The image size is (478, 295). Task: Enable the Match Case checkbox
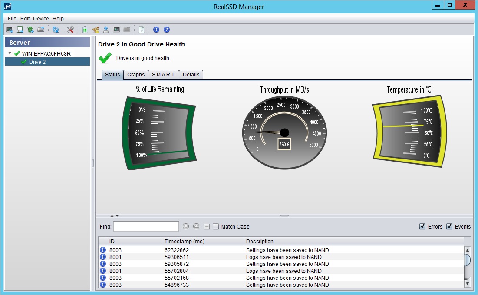(x=216, y=226)
